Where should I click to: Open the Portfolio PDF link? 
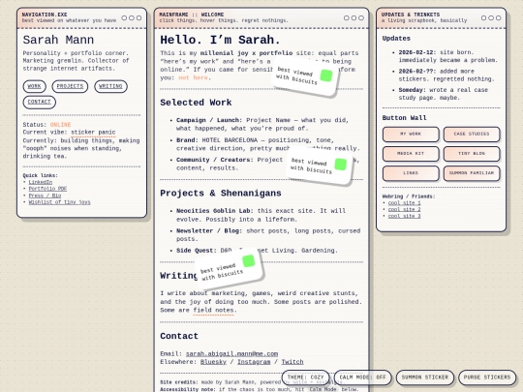click(x=47, y=189)
